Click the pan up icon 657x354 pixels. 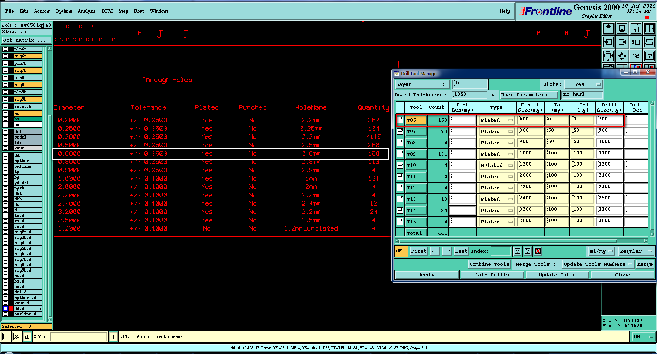point(608,28)
